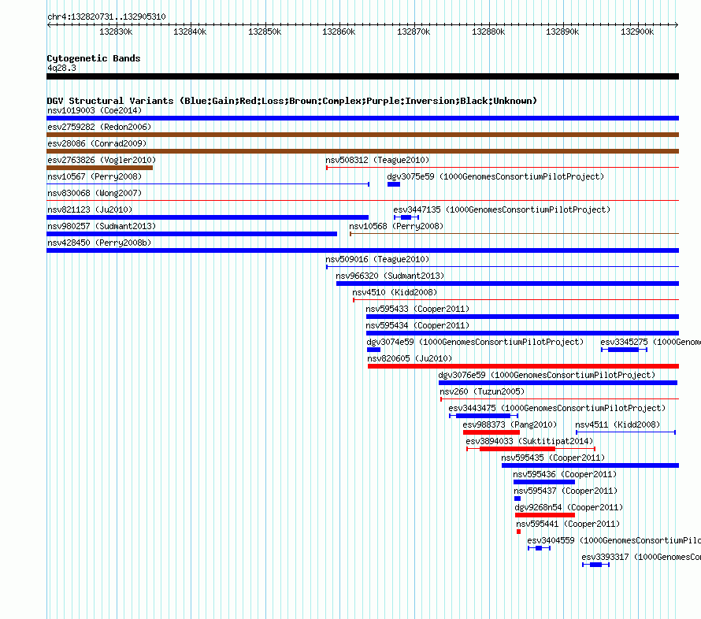701x619 pixels.
Task: Click the nsv1019003 (Coe2014) variant label
Action: (95, 110)
